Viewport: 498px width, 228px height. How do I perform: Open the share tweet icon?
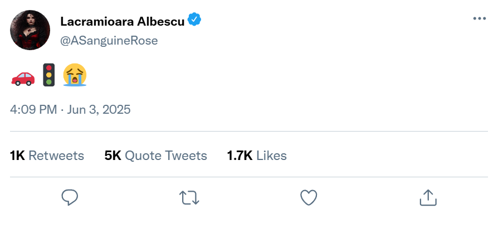pos(427,197)
